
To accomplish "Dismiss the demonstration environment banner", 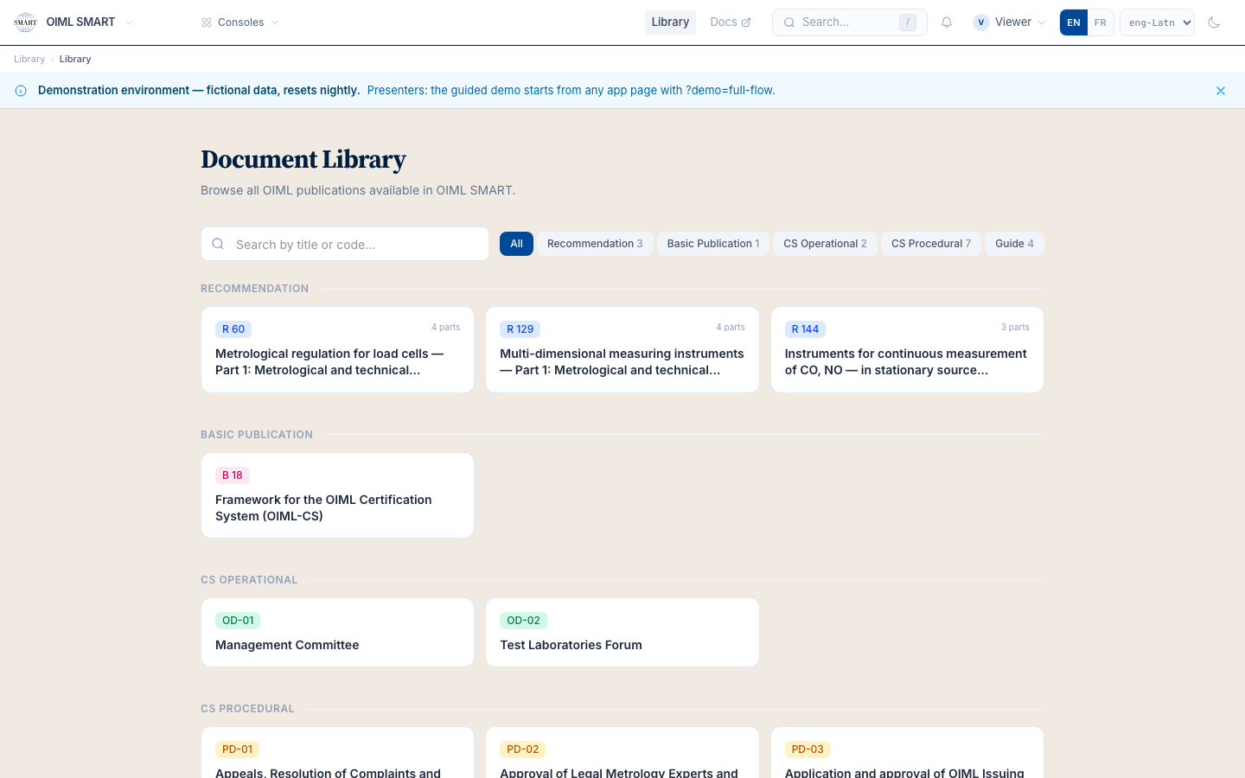I will (x=1221, y=91).
